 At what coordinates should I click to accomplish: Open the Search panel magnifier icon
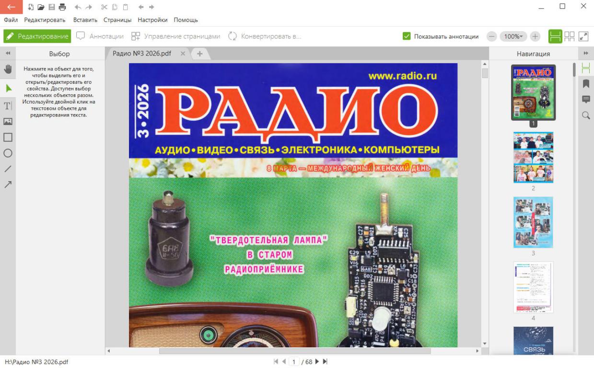586,115
